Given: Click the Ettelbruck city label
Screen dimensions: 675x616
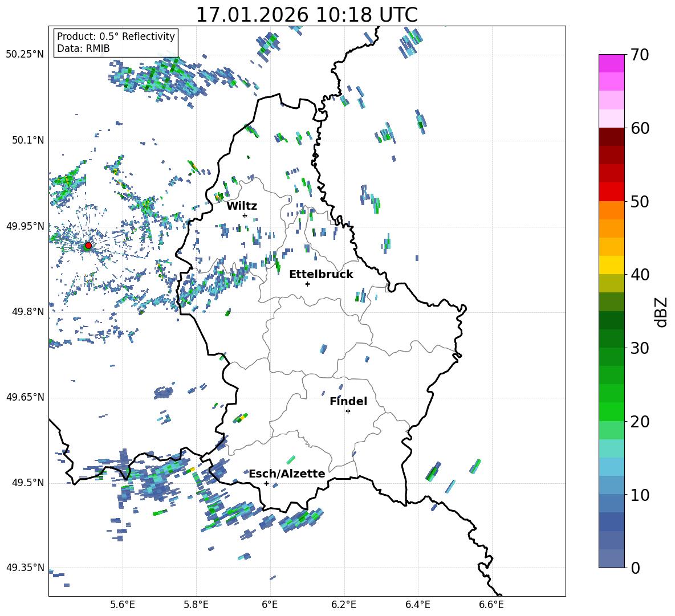Looking at the screenshot, I should [x=321, y=275].
